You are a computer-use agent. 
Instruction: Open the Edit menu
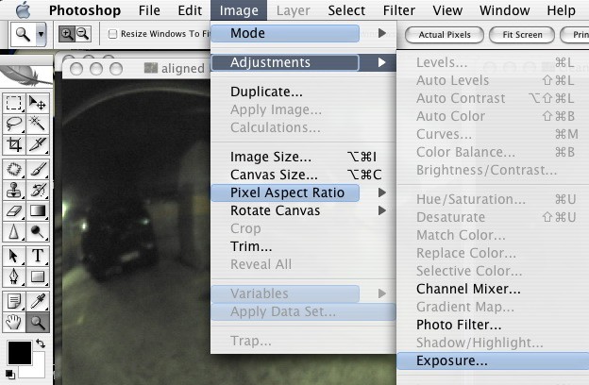tap(190, 10)
